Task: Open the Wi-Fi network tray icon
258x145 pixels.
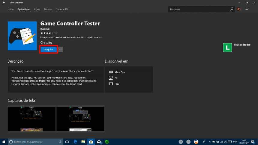Action: (x=221, y=142)
